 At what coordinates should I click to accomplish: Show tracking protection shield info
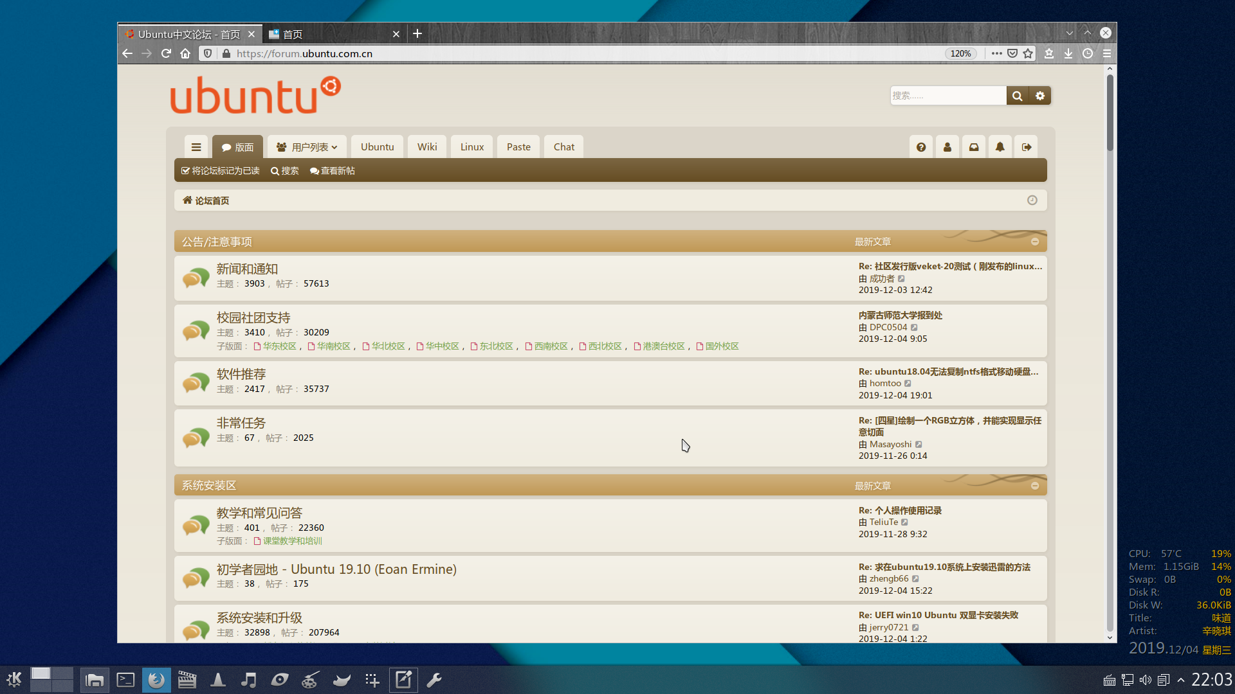tap(208, 53)
